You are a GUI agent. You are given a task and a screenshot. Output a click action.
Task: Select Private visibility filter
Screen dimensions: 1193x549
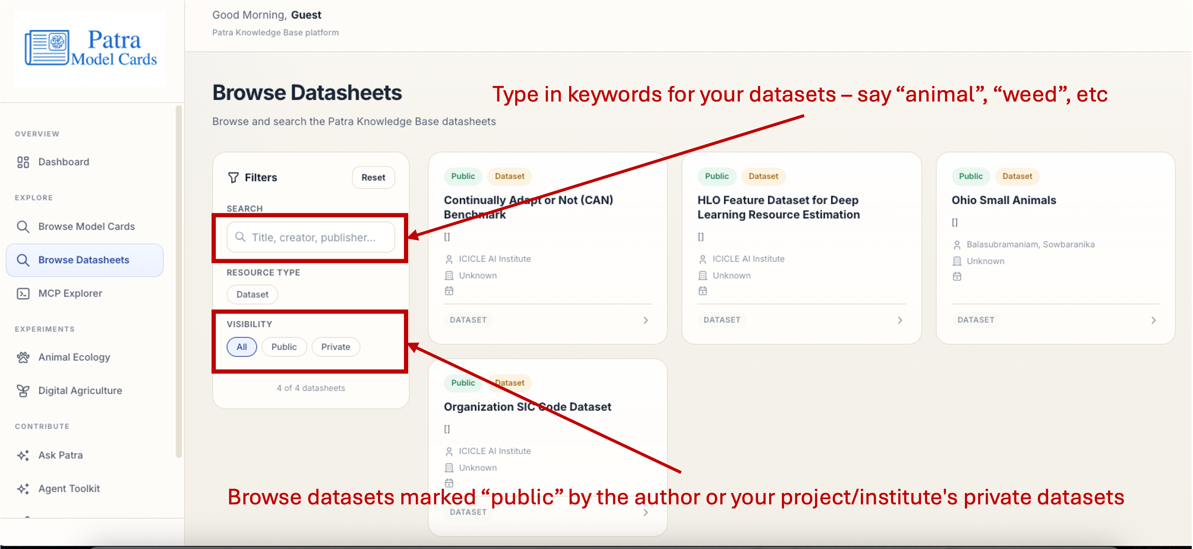[x=336, y=347]
